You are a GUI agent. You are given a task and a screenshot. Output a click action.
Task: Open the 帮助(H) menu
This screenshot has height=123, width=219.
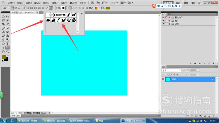(x=83, y=3)
